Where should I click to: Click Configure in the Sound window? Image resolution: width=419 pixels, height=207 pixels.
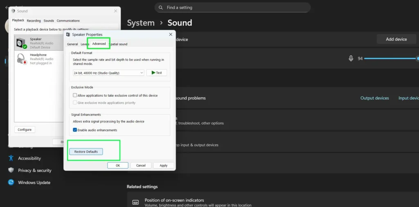pyautogui.click(x=25, y=130)
